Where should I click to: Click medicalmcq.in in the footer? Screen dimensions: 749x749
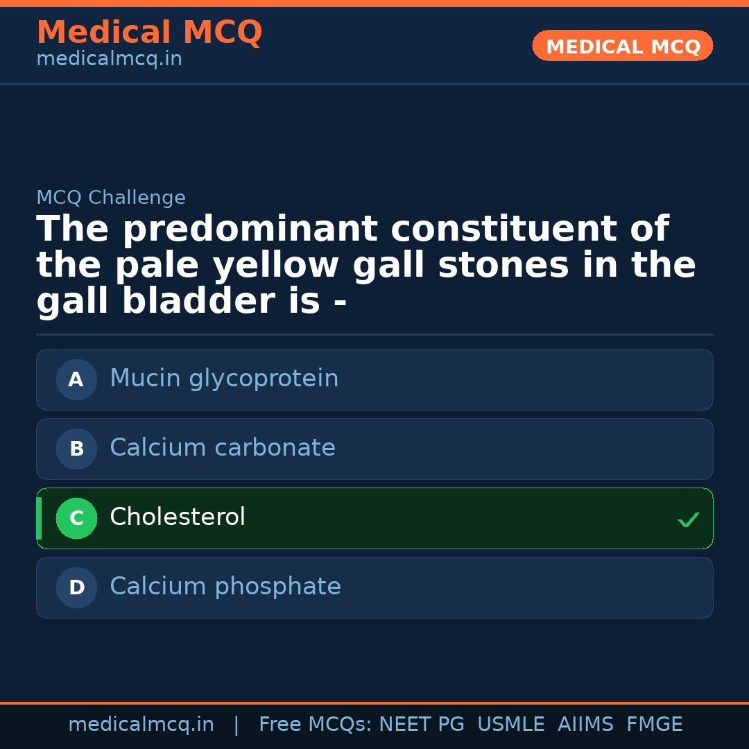point(141,724)
